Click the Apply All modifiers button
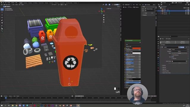This screenshot has height=107, width=190. tap(167, 42)
